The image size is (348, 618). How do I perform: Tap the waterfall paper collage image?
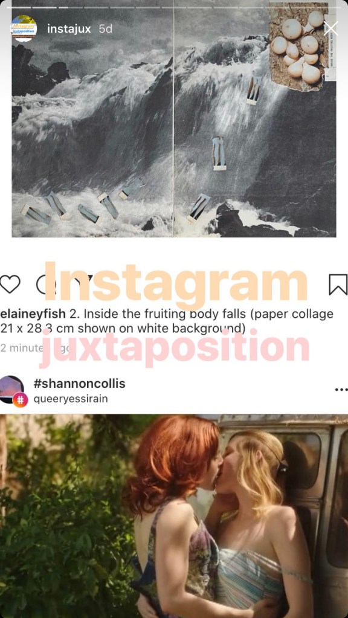point(174,118)
